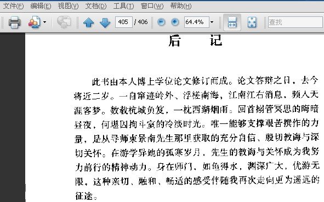Click the text 此书由本人博士学位论文修订而成
The image size is (324, 202).
point(160,81)
